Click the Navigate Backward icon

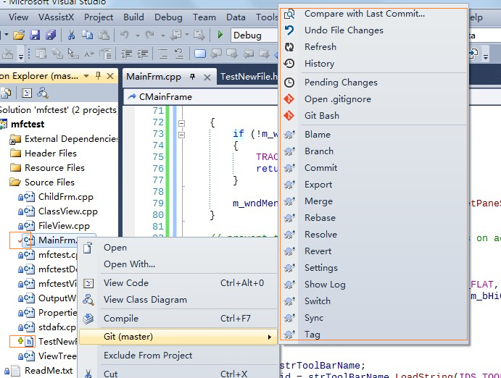[176, 35]
